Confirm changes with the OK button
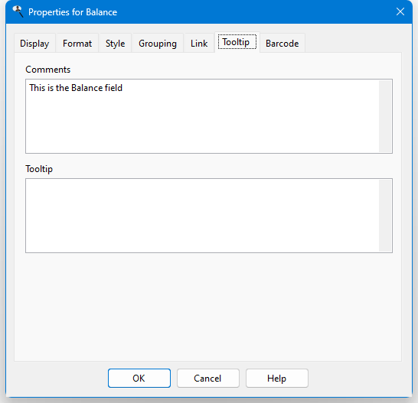Viewport: 418px width, 403px height. (x=139, y=379)
